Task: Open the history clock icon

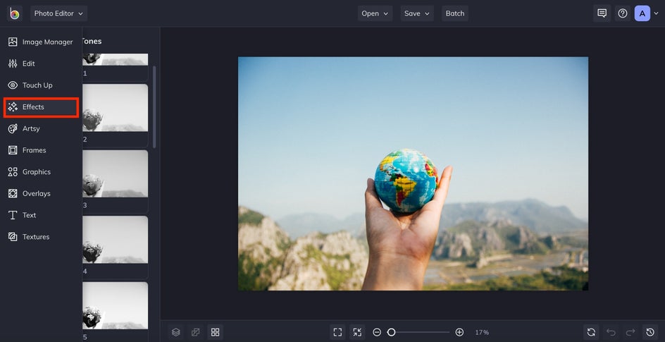Action: point(650,332)
